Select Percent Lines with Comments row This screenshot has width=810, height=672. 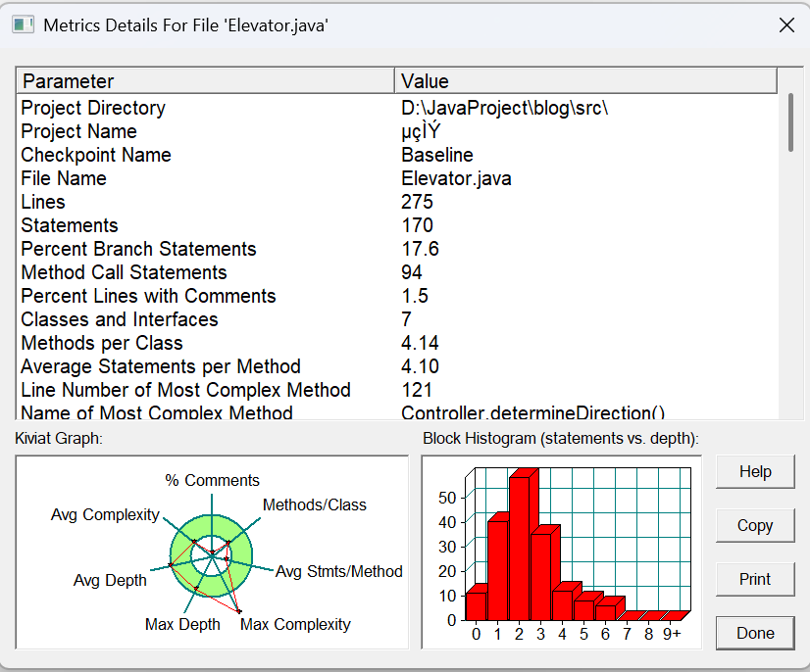pyautogui.click(x=397, y=296)
